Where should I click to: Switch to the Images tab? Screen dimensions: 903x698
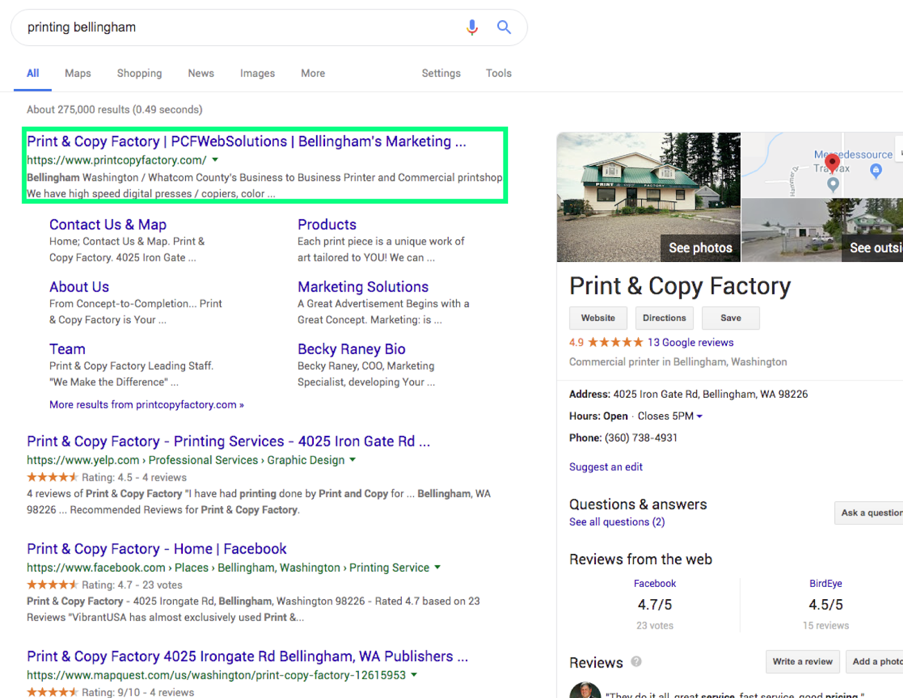(257, 73)
